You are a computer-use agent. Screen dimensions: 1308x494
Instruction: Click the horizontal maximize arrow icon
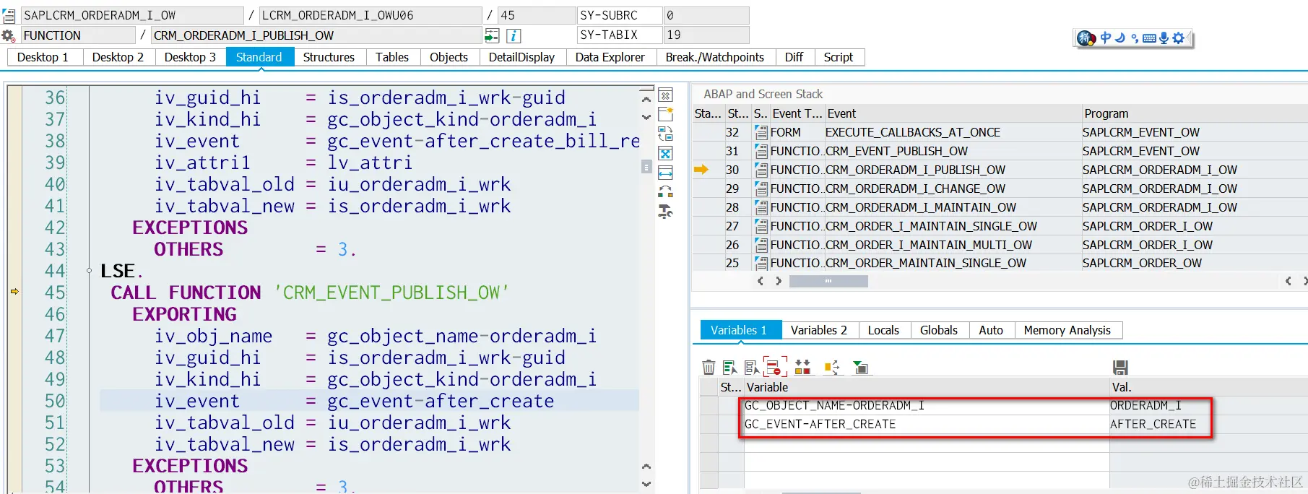(x=665, y=173)
